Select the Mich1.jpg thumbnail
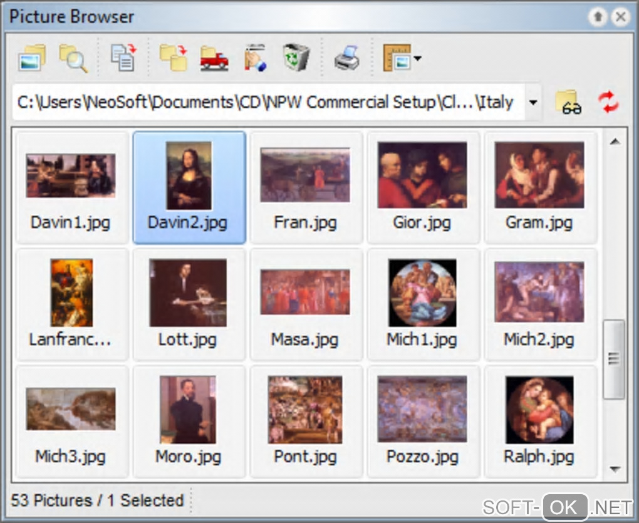Viewport: 639px width, 523px height. tap(423, 304)
